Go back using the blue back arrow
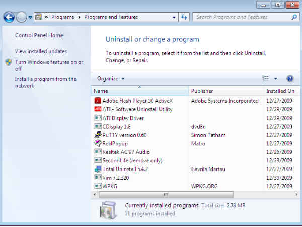Viewport: 302px width, 227px height. 9,17
